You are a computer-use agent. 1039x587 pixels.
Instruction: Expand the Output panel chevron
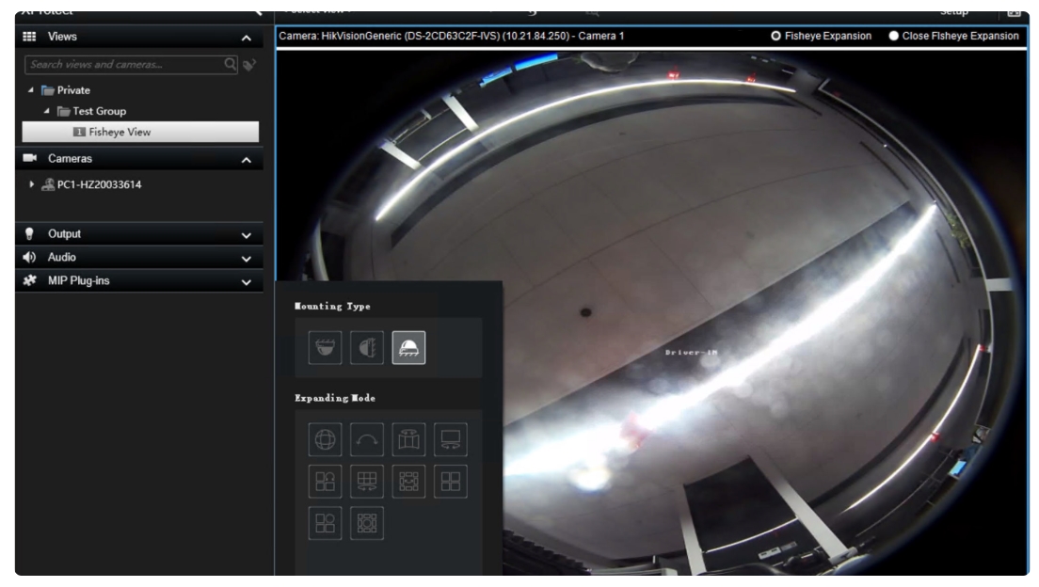pyautogui.click(x=246, y=235)
